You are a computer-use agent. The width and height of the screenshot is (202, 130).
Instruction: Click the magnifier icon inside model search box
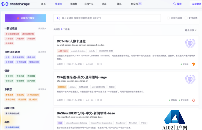58,18
